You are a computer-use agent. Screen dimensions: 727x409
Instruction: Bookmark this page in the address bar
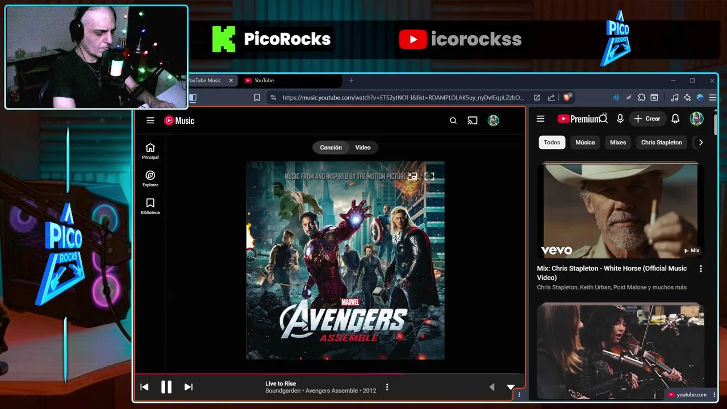[x=257, y=98]
